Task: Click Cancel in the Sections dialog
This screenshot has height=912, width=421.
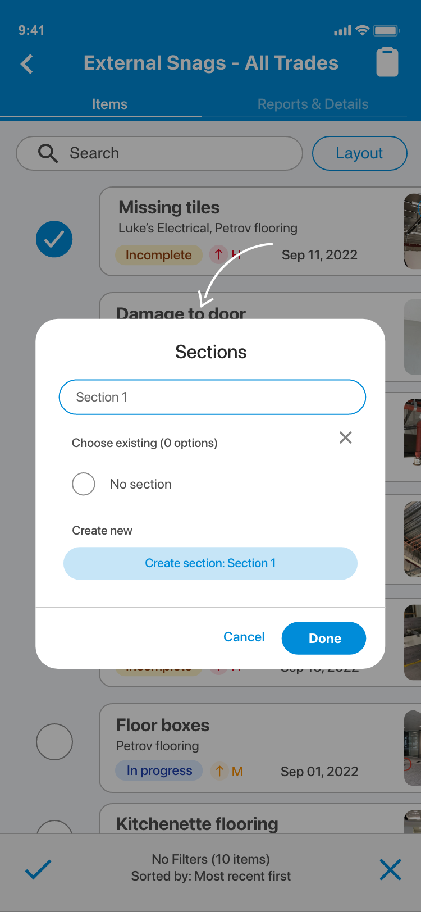Action: click(244, 637)
